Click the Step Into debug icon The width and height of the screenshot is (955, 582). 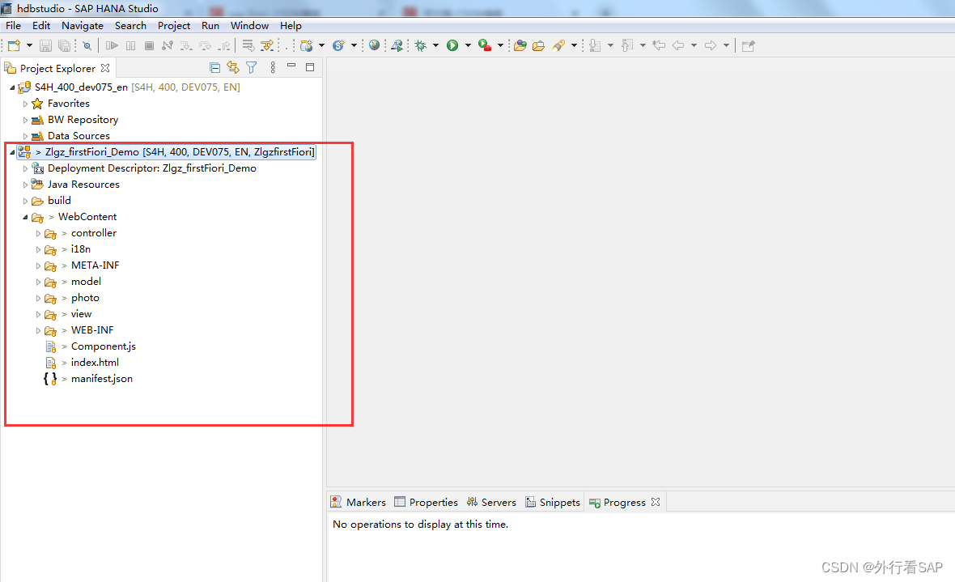coord(186,45)
